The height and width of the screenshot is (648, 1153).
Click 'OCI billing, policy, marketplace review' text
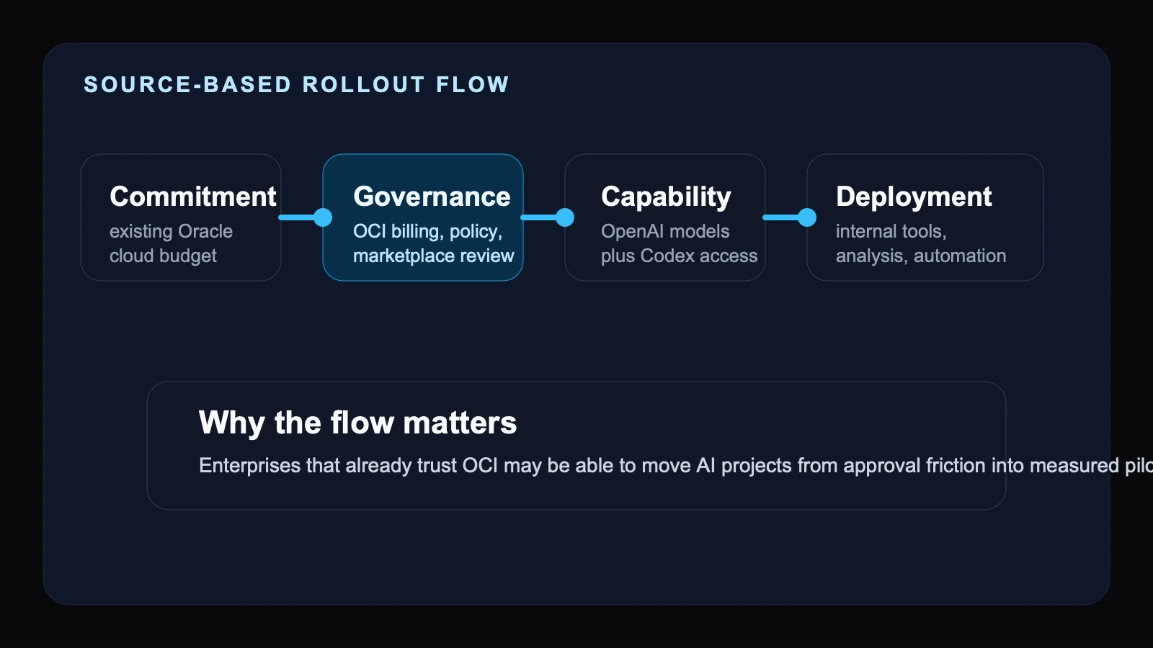tap(434, 243)
